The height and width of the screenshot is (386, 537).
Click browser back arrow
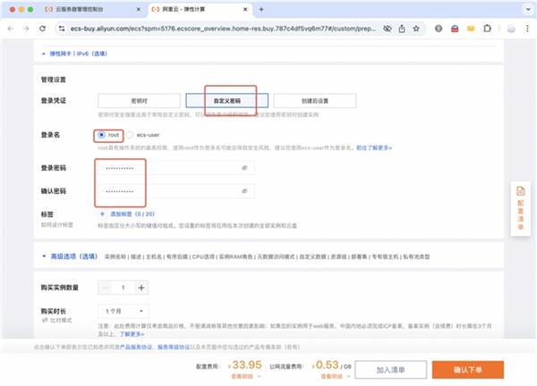pyautogui.click(x=10, y=28)
